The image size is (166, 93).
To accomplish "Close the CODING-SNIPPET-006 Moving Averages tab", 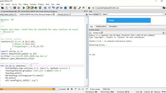I will pyautogui.click(x=54, y=14).
